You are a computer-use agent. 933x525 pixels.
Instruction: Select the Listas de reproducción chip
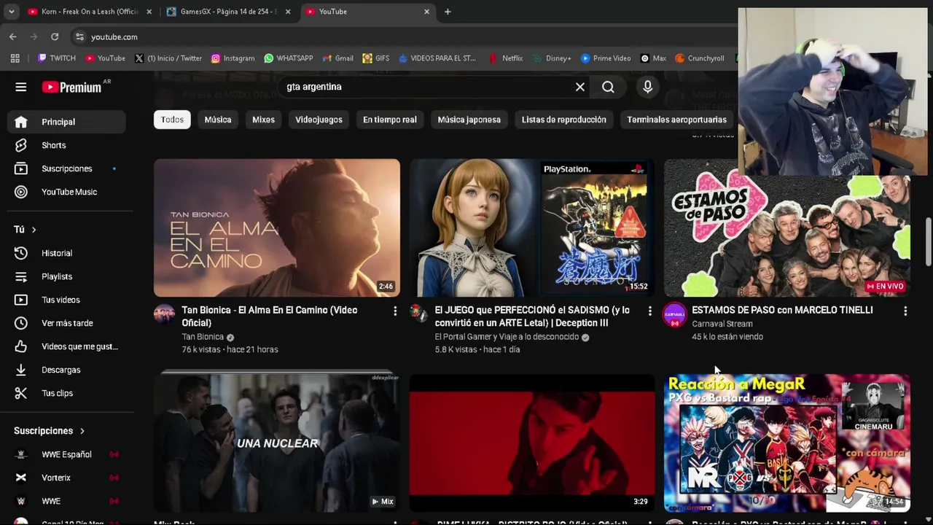564,120
